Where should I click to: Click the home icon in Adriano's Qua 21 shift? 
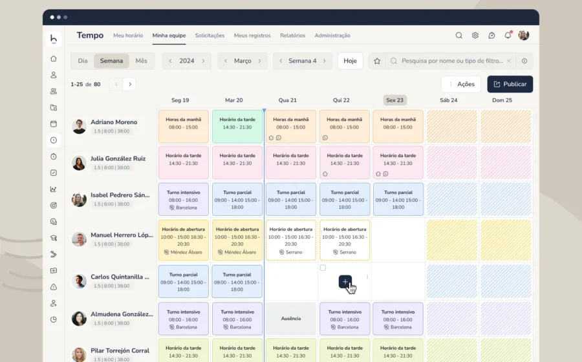click(x=272, y=138)
